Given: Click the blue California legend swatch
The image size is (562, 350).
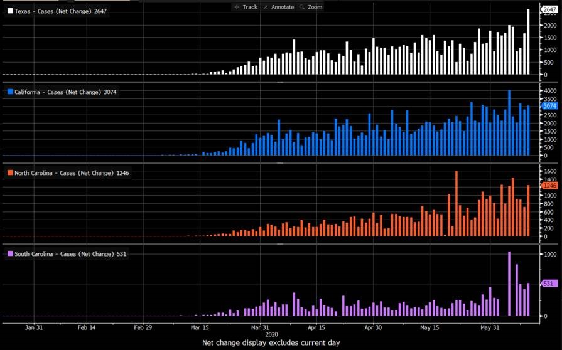Looking at the screenshot, I should 9,92.
